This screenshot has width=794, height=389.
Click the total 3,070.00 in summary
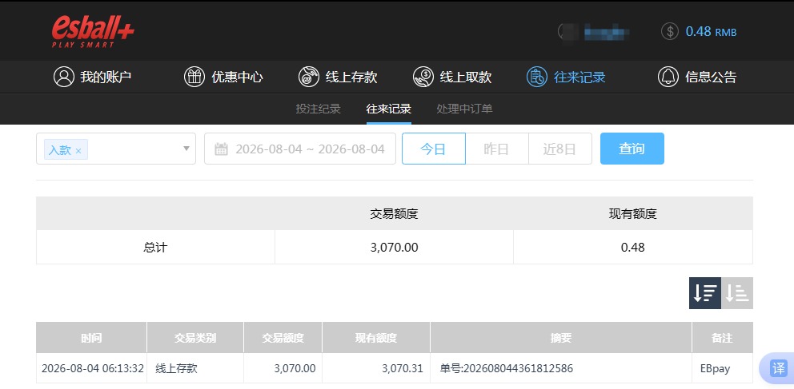(395, 248)
